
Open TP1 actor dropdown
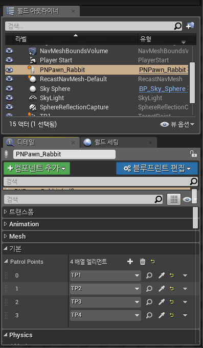point(105,275)
